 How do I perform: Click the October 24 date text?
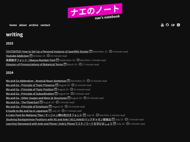click(x=39, y=56)
